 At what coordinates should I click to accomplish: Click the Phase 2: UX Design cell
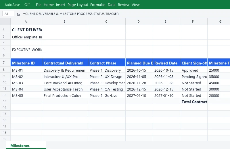coord(107,77)
